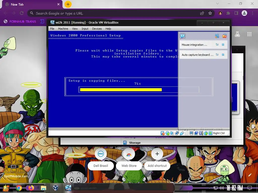Click the Right Ctrl host key label

(x=219, y=133)
